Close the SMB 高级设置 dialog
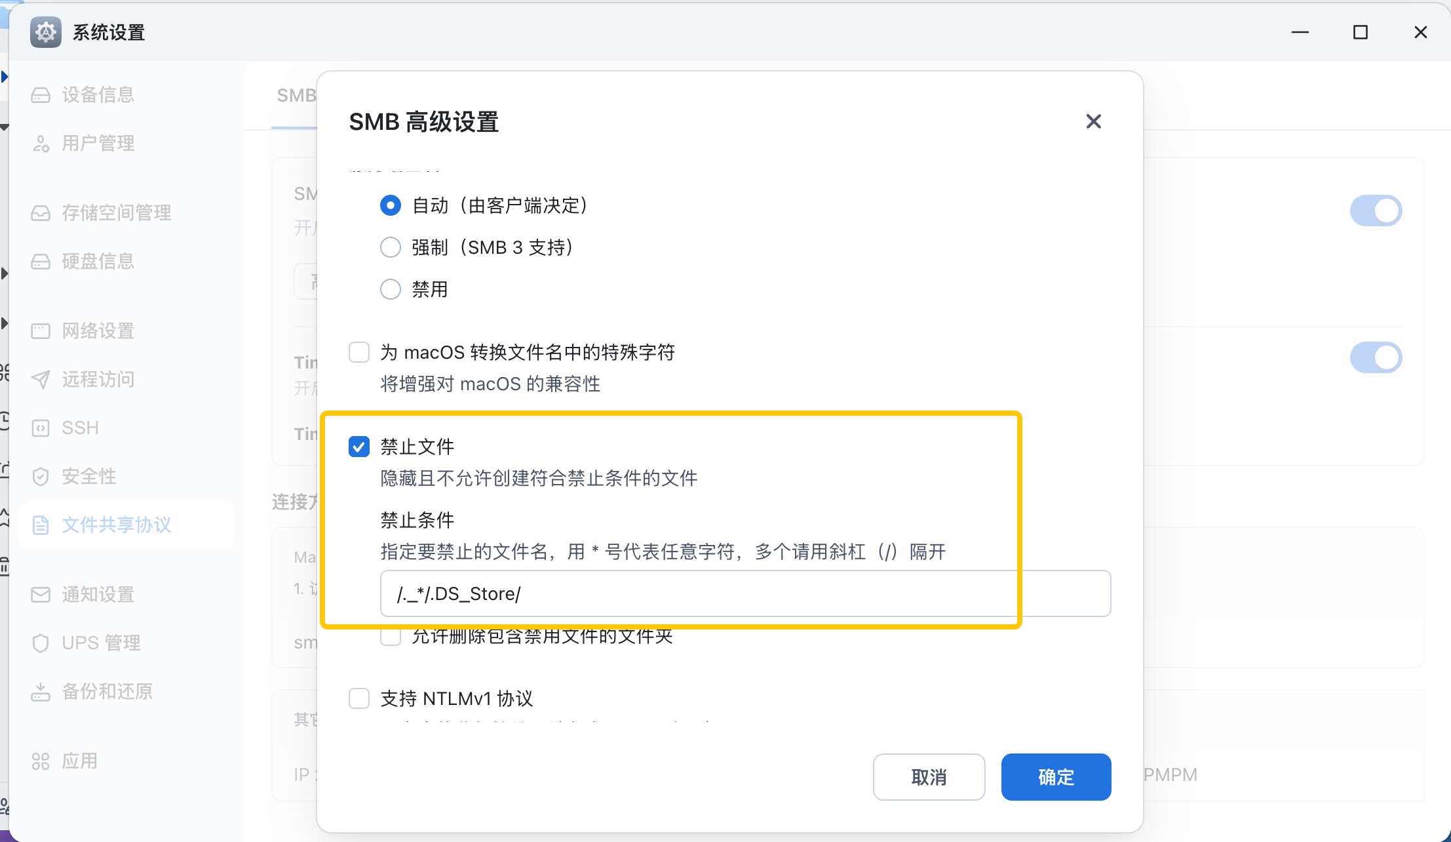Screen dimensions: 1451x842 coord(1093,121)
